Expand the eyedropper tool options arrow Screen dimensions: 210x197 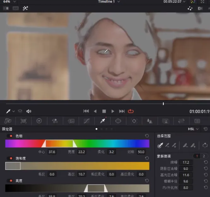14,111
